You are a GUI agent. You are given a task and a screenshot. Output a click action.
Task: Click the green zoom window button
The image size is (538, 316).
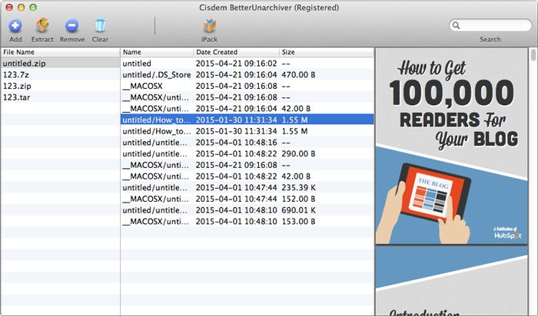point(33,7)
